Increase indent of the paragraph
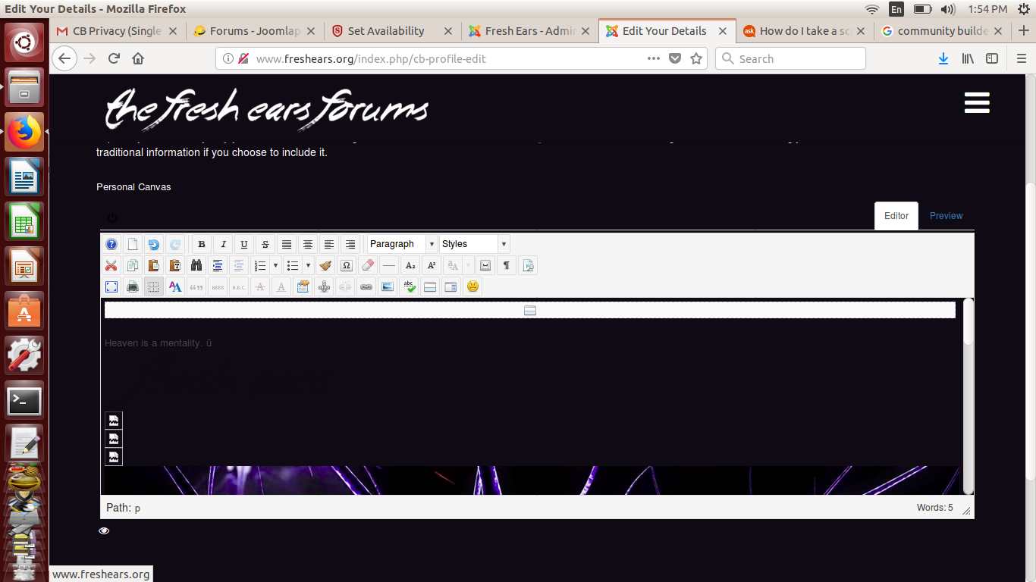This screenshot has width=1036, height=582. [218, 265]
